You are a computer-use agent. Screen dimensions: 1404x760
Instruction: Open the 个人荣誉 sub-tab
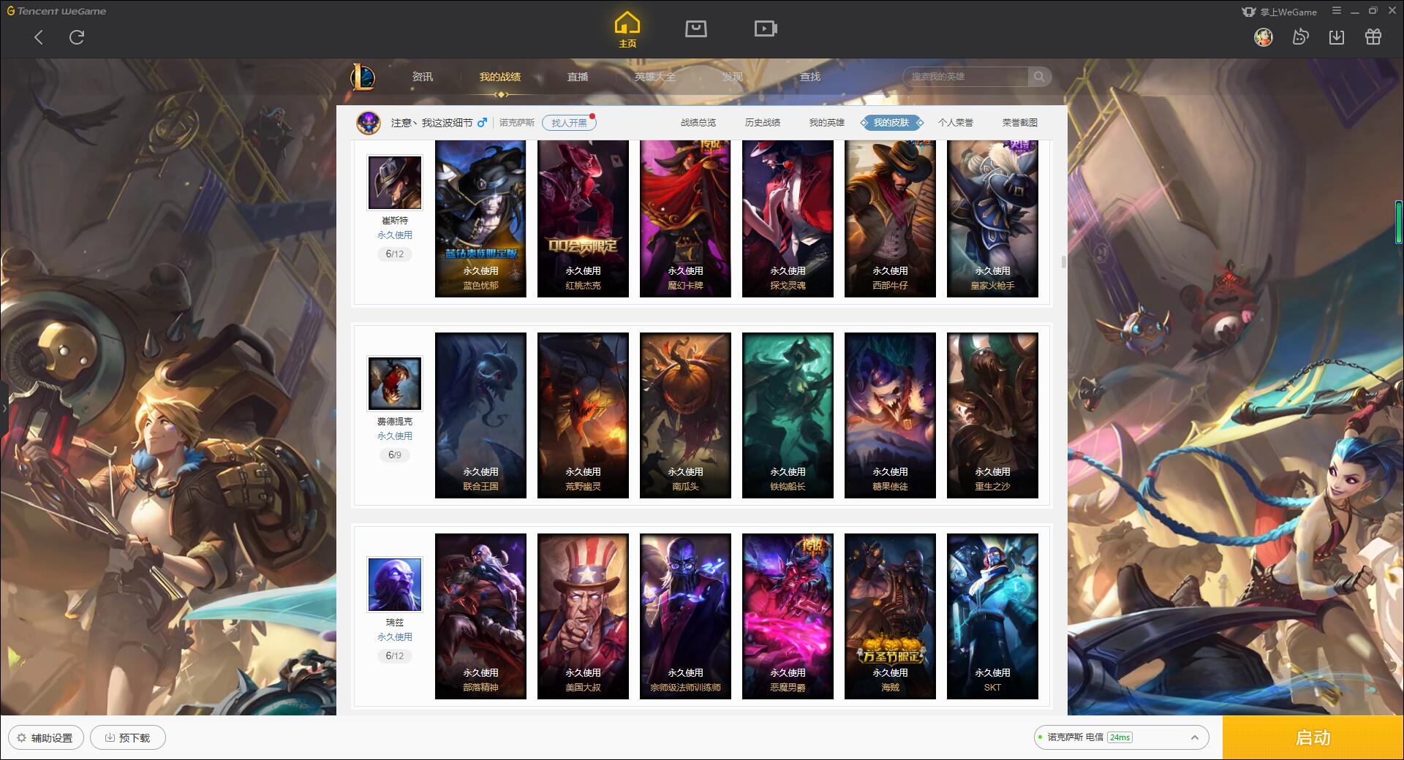(x=956, y=123)
